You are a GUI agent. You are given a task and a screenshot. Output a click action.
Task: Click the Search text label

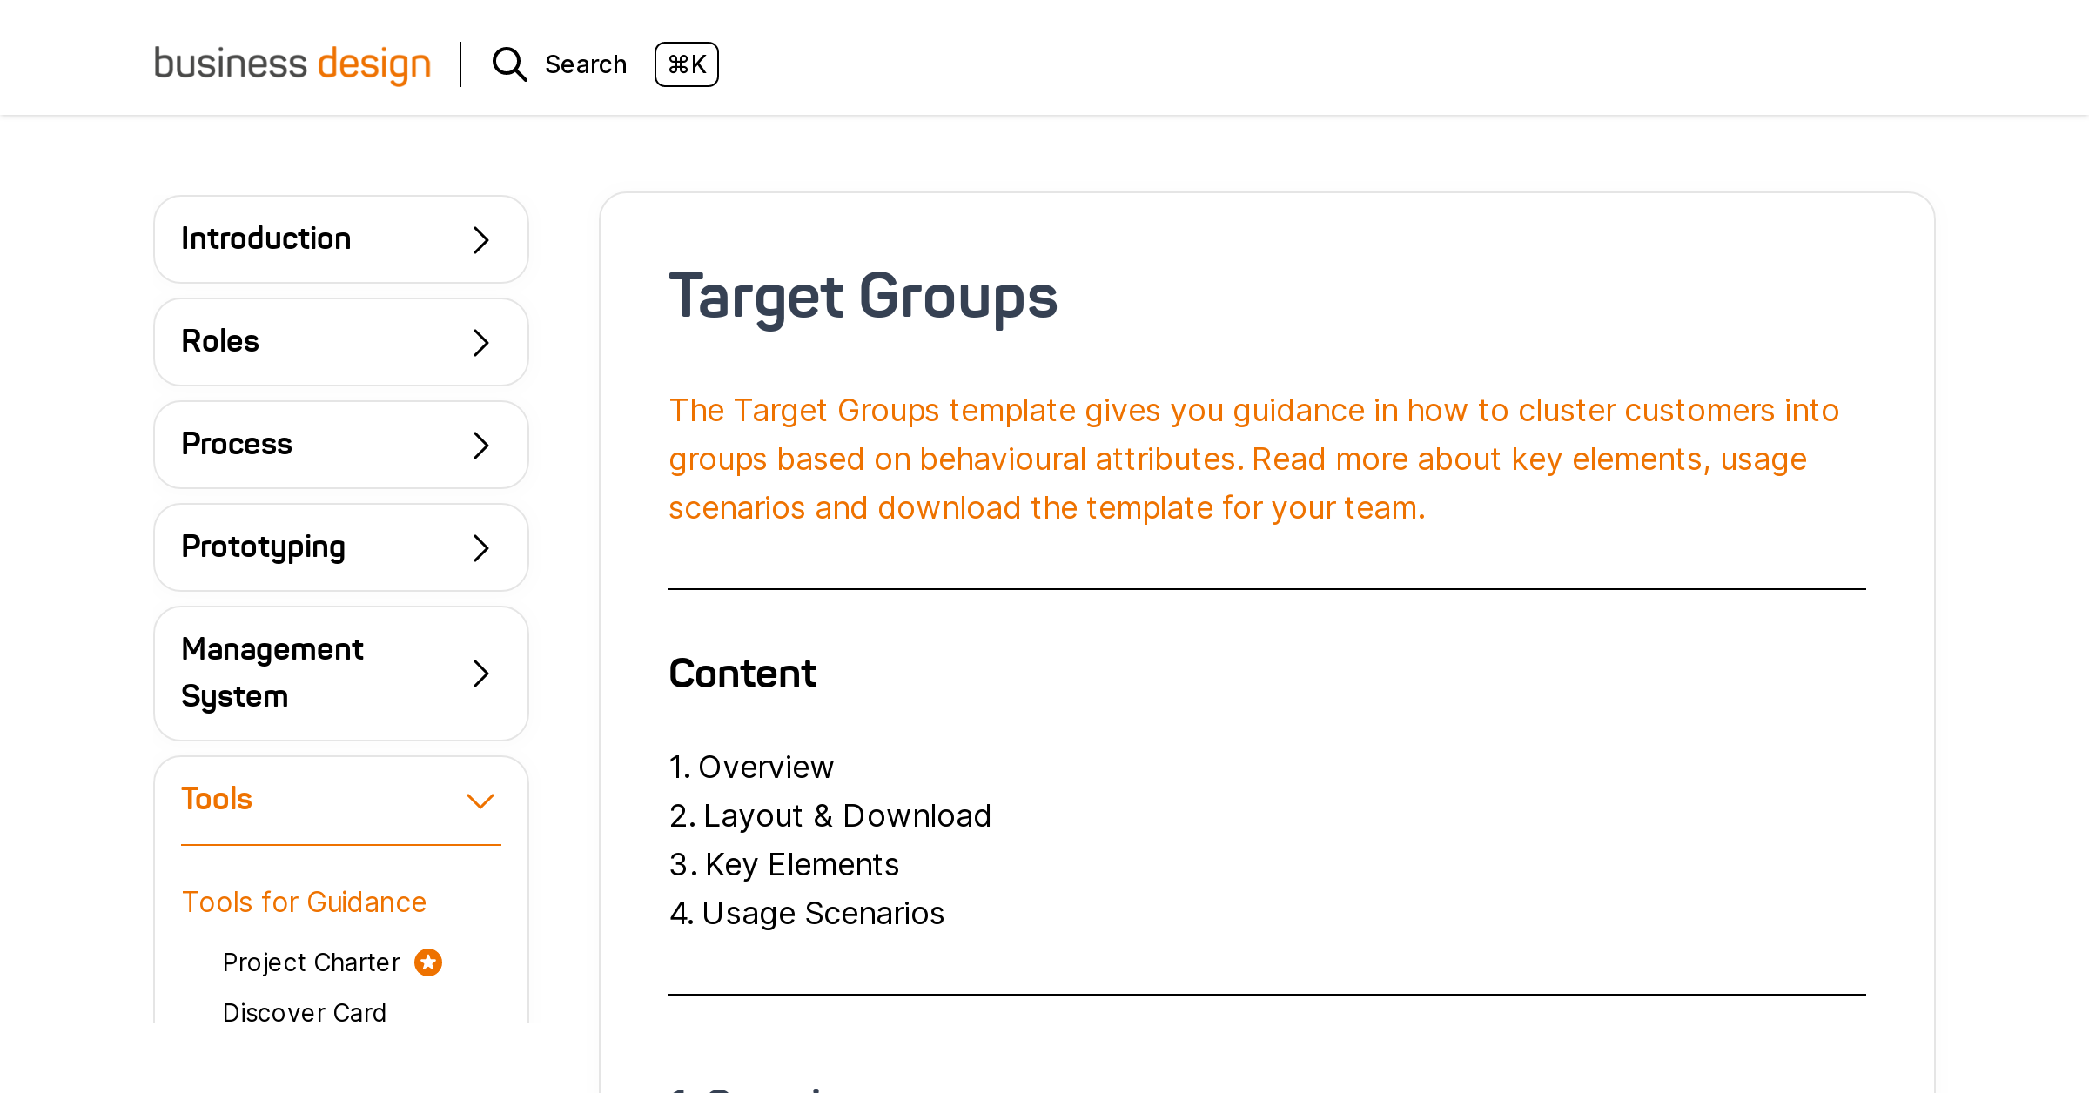coord(586,64)
